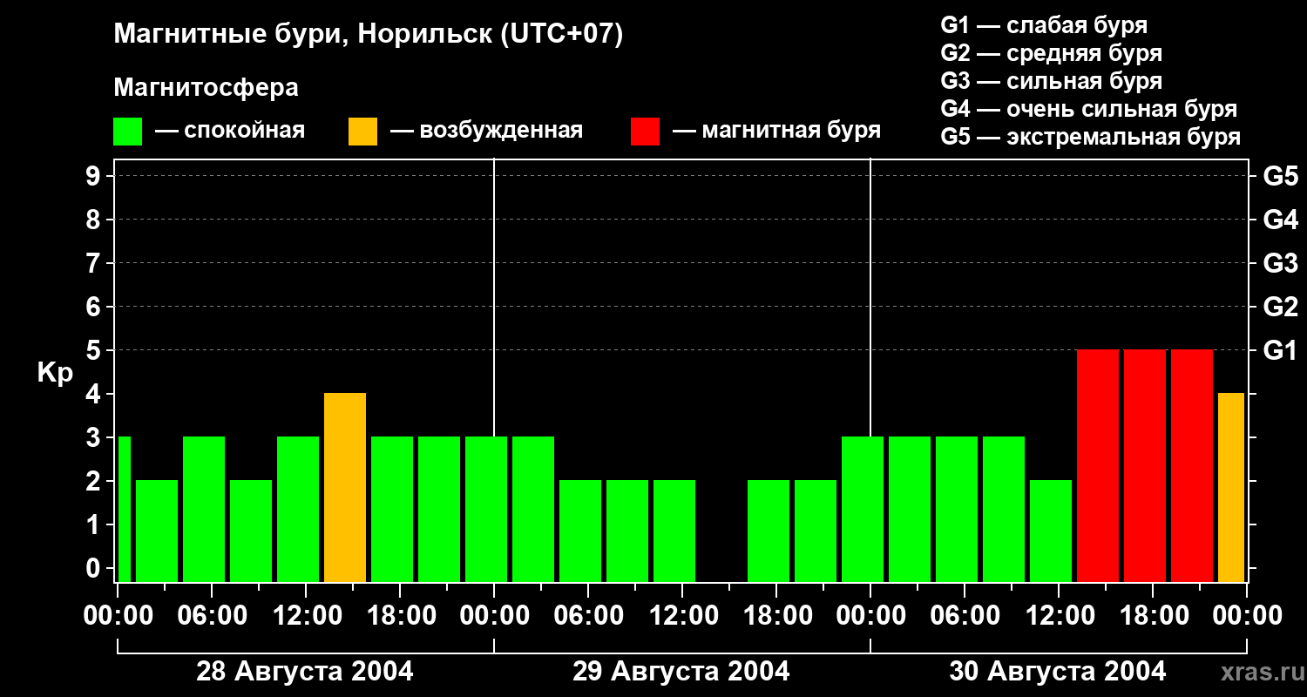Viewport: 1307px width, 697px height.
Task: Click the standalone 'G3' right-axis label
Action: [1281, 263]
